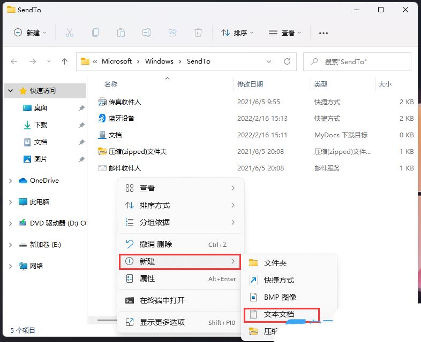Click the 蓝牙设备 file item

(122, 118)
